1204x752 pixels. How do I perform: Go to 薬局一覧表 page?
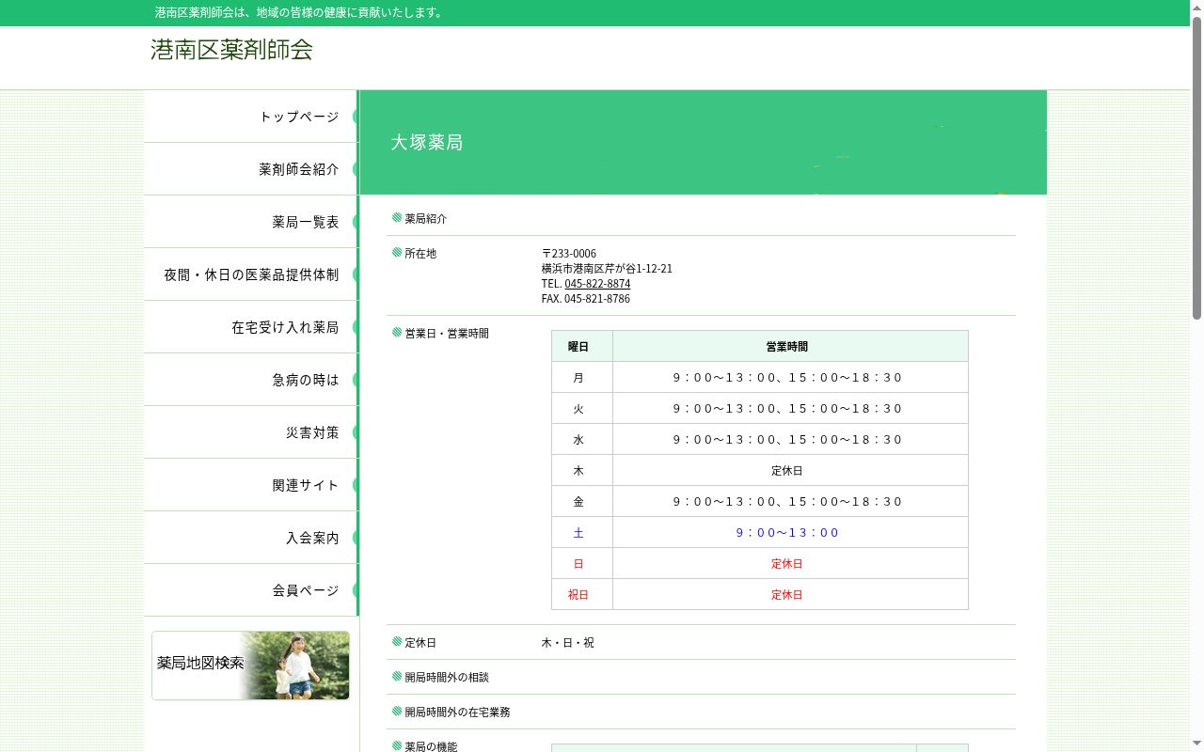click(251, 222)
